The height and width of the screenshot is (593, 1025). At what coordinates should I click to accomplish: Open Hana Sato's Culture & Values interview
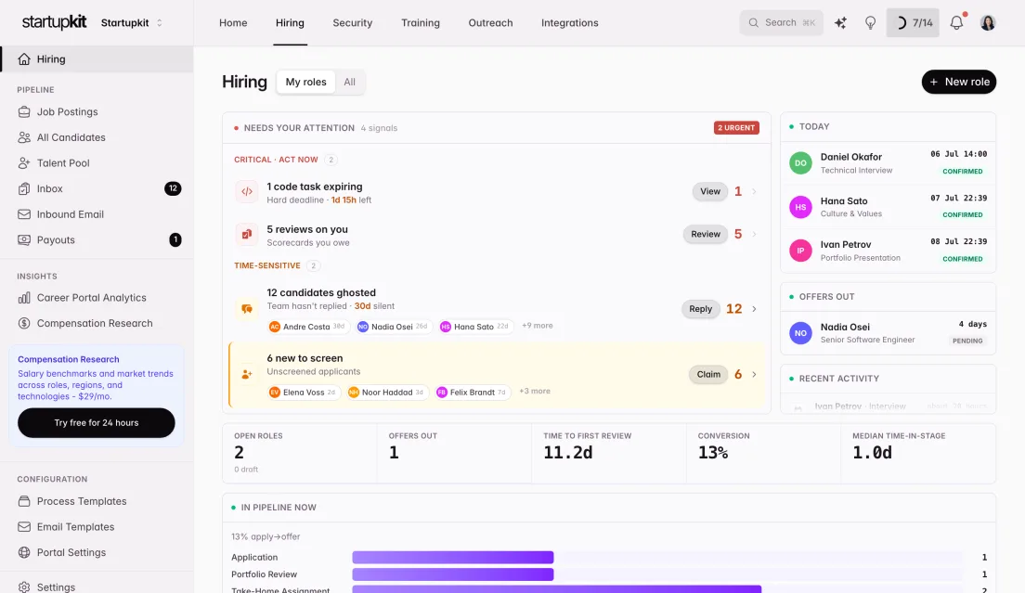(888, 207)
